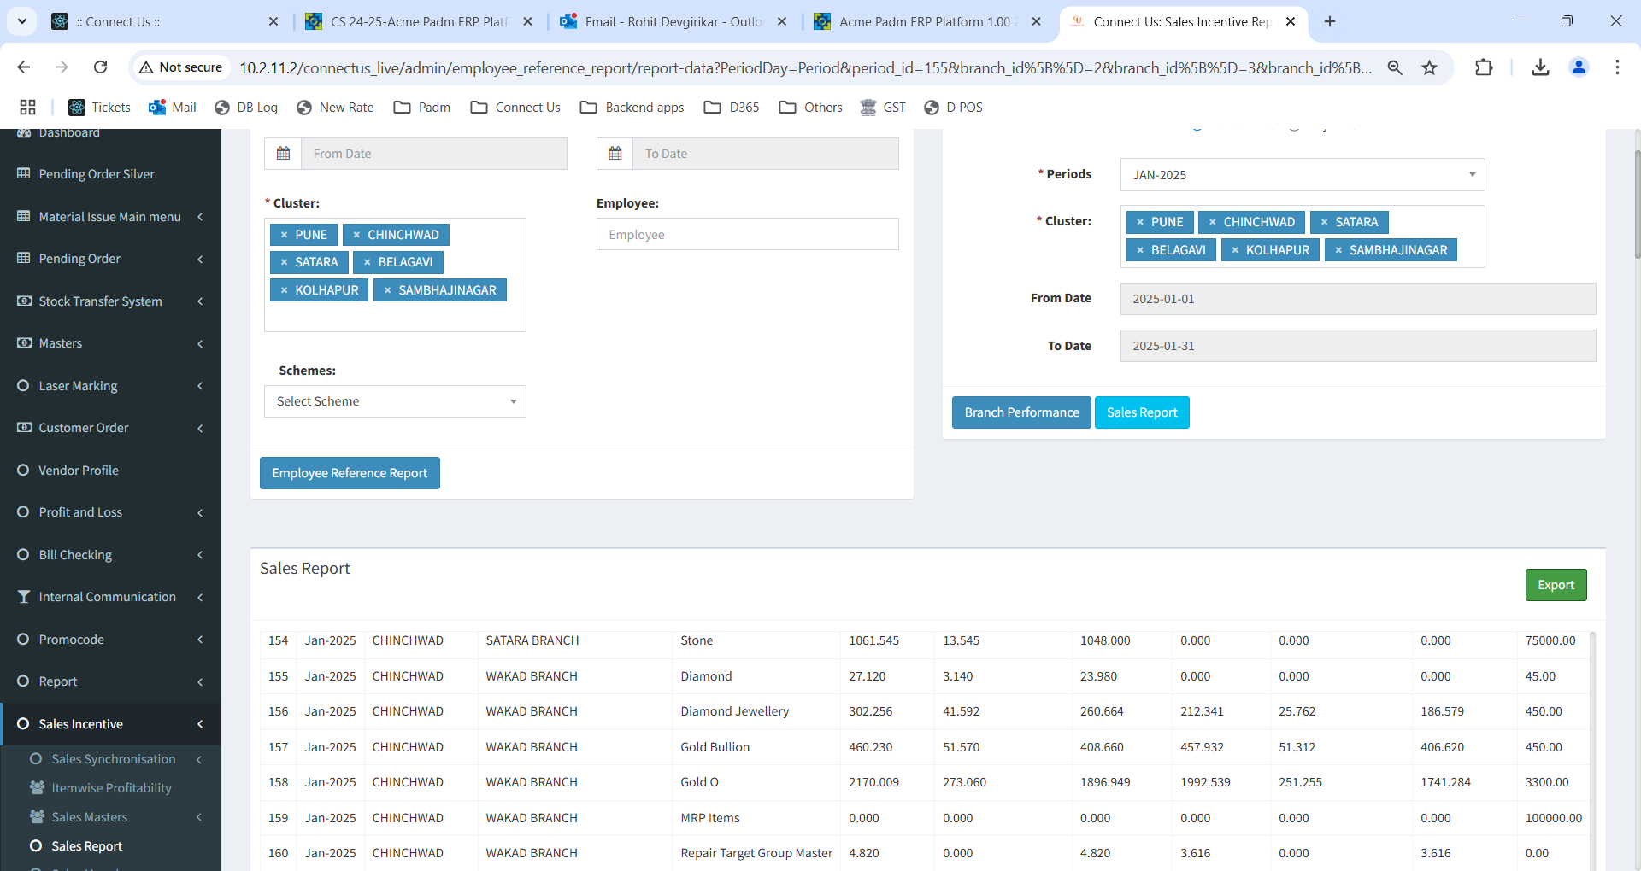Screen dimensions: 1641x871
Task: Click 'Repair Target Group Master' cell in row 160
Action: pos(756,853)
